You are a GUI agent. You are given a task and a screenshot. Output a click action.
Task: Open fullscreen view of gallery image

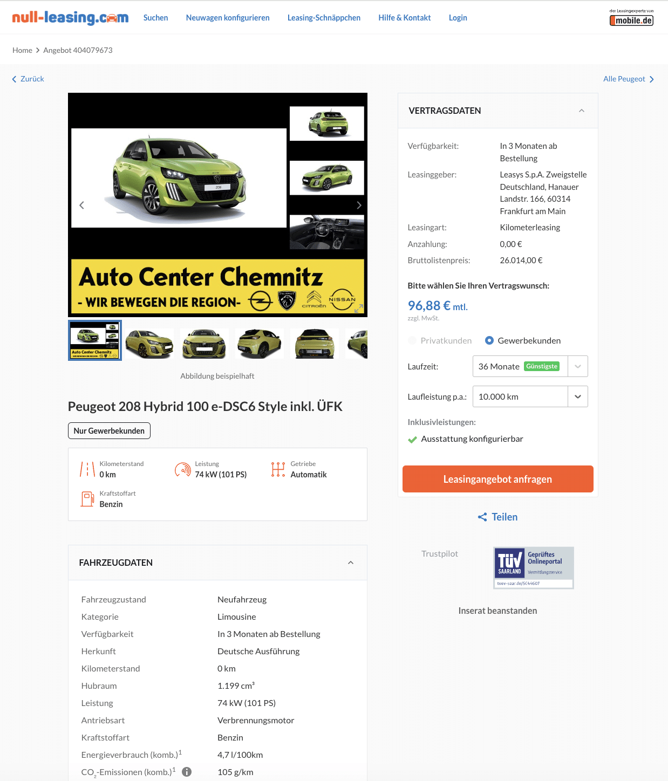tap(359, 308)
